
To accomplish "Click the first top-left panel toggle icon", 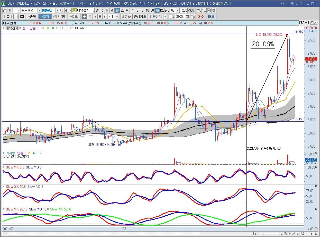I will click(4, 10).
